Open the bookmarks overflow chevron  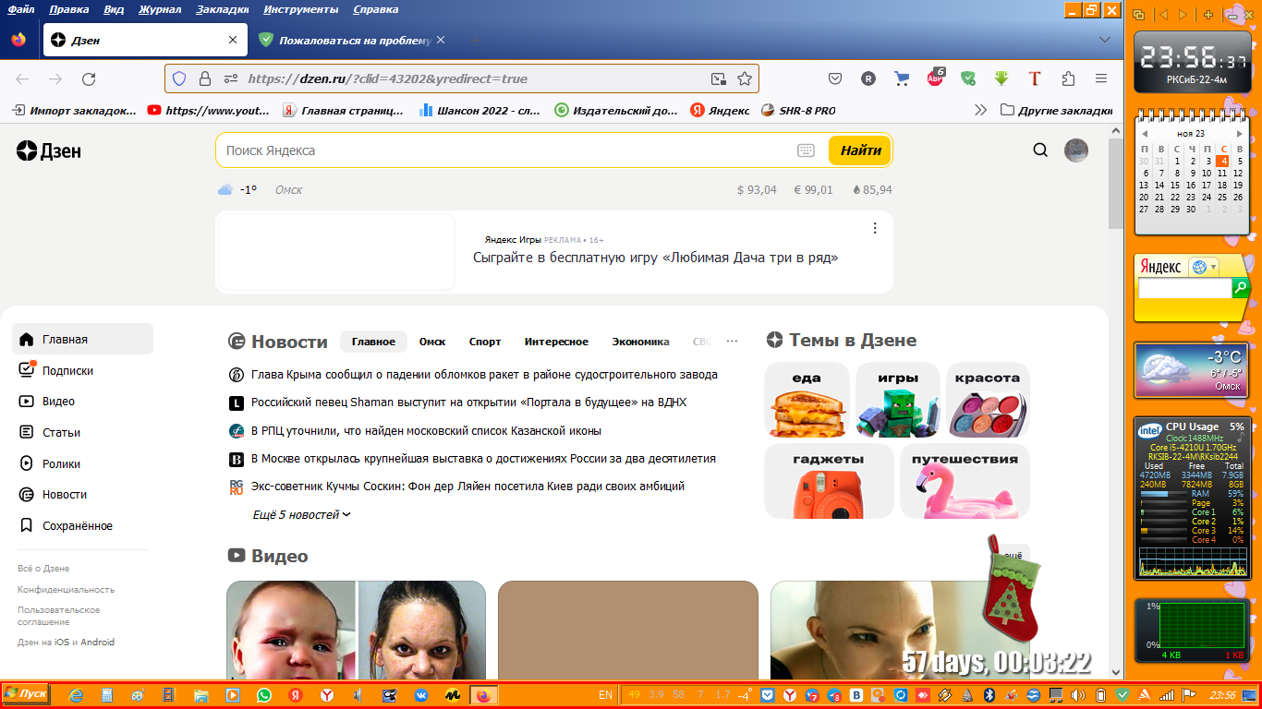(x=981, y=109)
